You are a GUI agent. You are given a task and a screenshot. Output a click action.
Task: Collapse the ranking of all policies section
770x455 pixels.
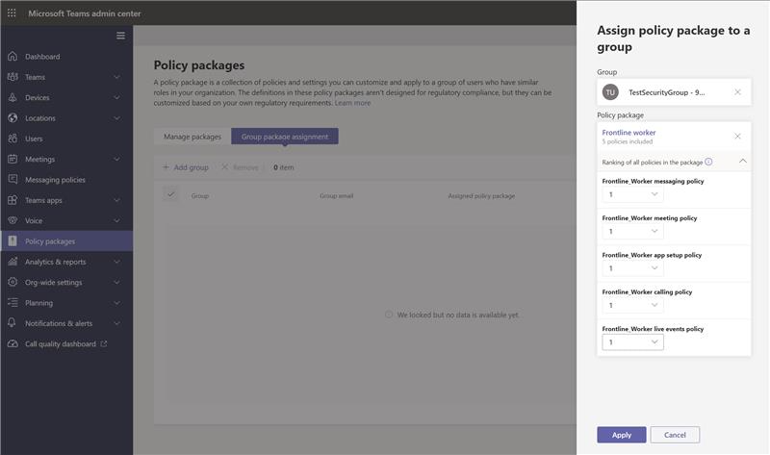click(x=743, y=161)
